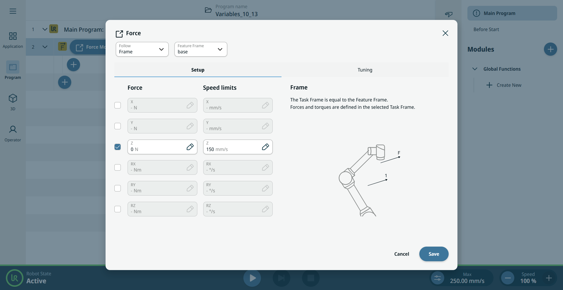The height and width of the screenshot is (290, 563).
Task: Switch to the Tuning tab
Action: point(365,70)
